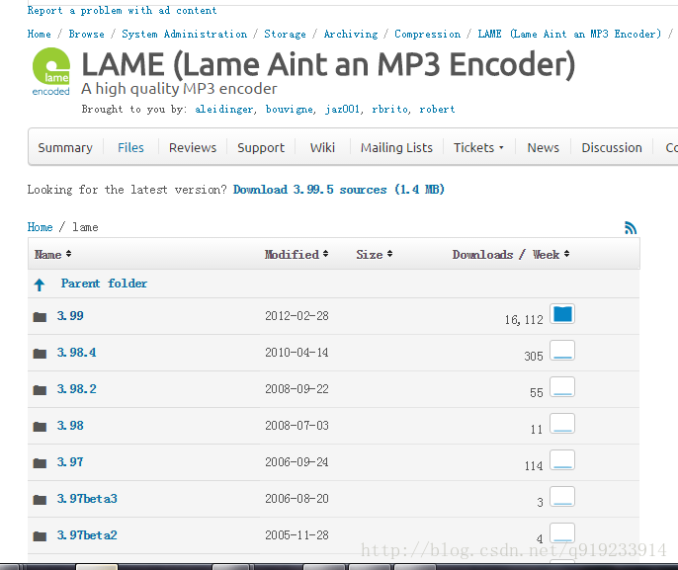
Task: Click the folder icon beside 3.99
Action: (x=40, y=317)
